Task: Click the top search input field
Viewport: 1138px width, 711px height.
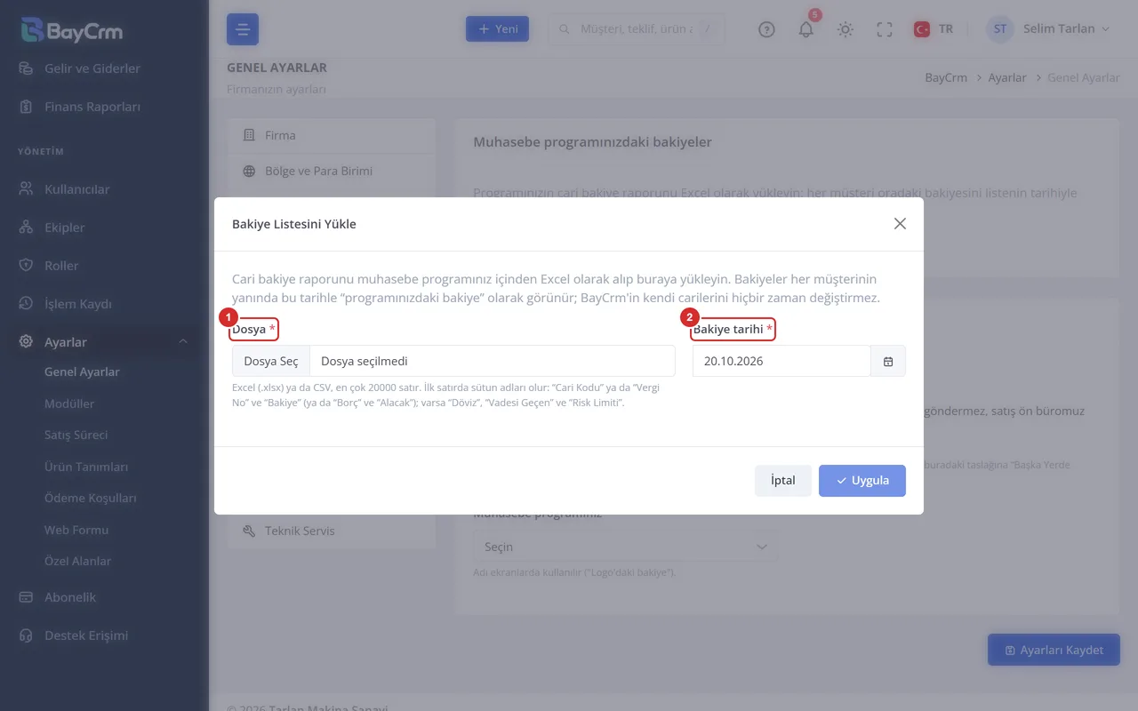Action: tap(637, 29)
